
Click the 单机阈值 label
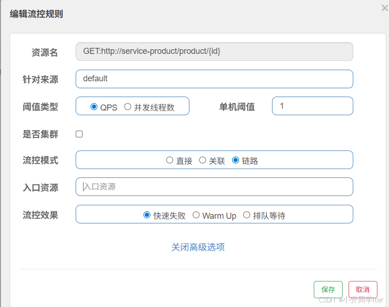pyautogui.click(x=237, y=107)
